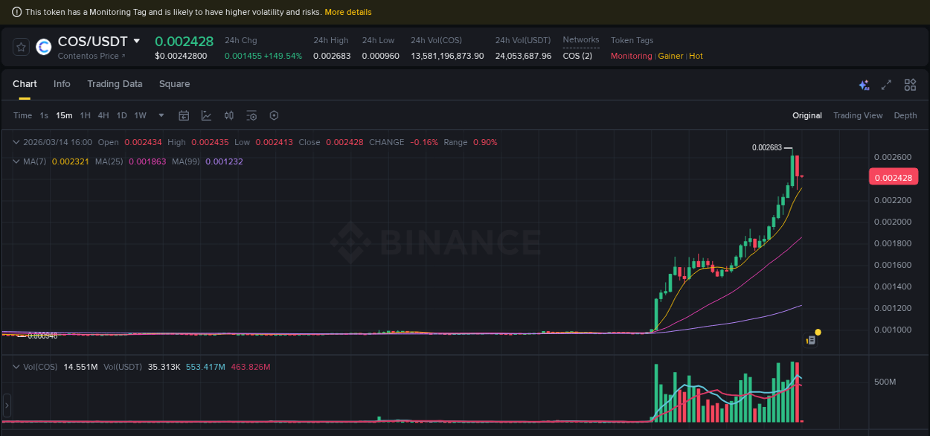
Task: Open the extra timeframe interval dropdown
Action: (x=161, y=115)
